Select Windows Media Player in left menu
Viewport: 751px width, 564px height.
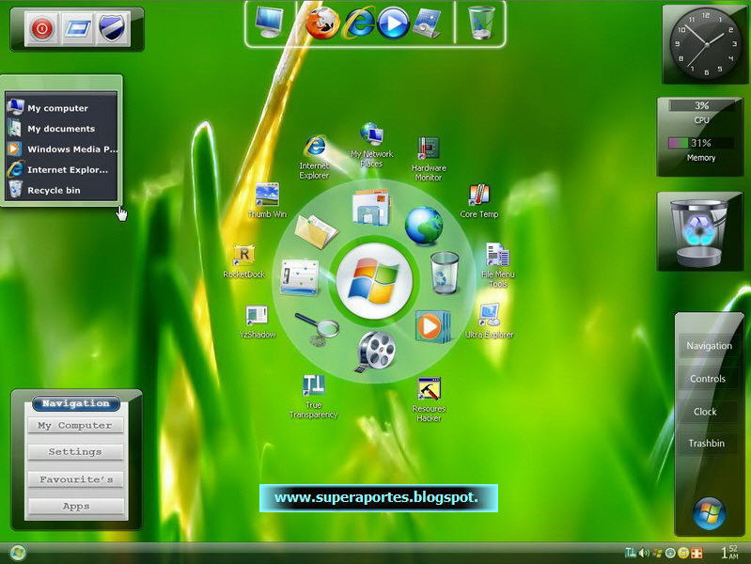coord(61,149)
